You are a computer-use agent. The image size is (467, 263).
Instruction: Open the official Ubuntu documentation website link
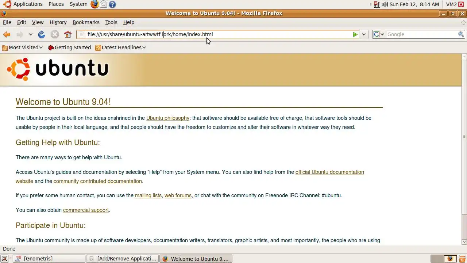pyautogui.click(x=329, y=172)
